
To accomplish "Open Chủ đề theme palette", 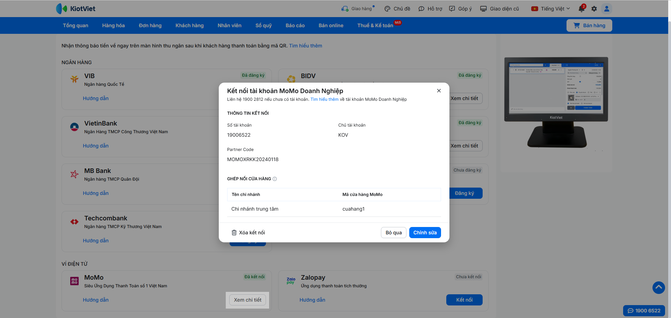I will [x=397, y=9].
